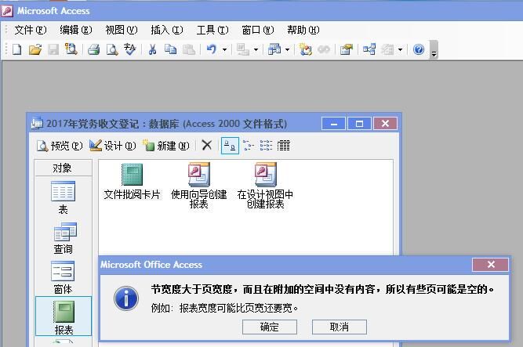The width and height of the screenshot is (523, 347).
Task: Open the OfficeLinks dropdown arrow
Action: coord(256,50)
